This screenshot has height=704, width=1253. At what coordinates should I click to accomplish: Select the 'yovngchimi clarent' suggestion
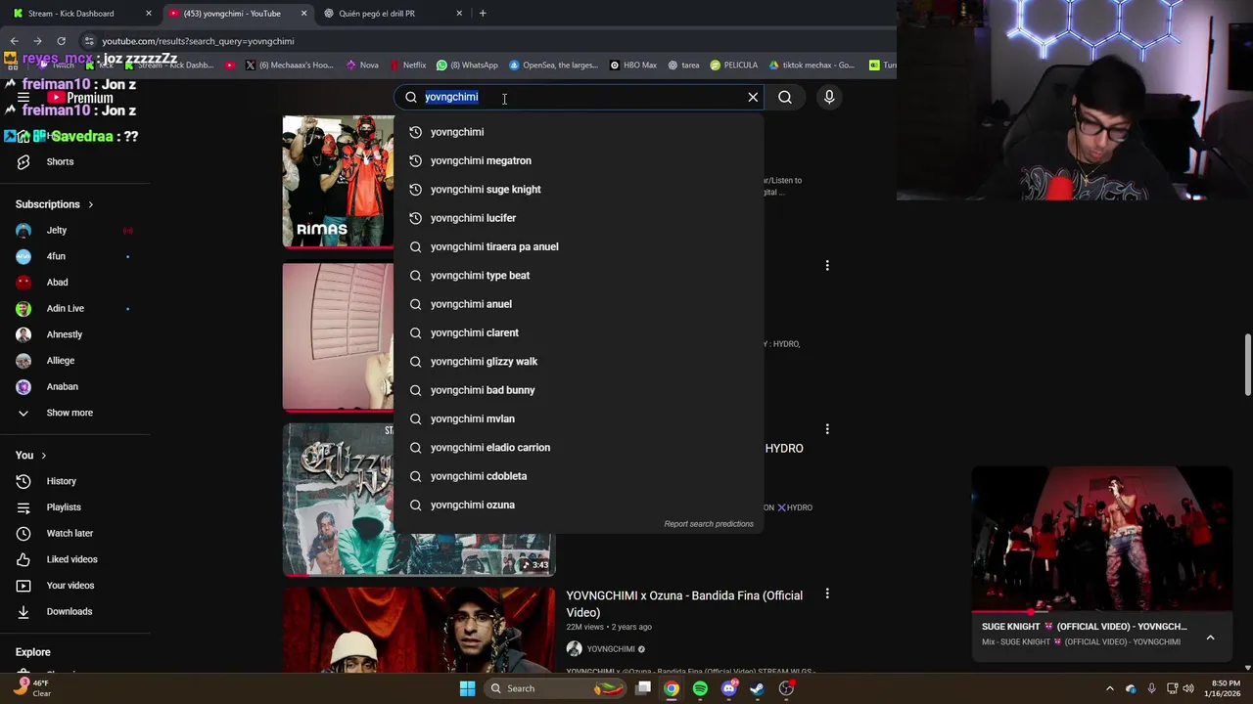click(579, 332)
